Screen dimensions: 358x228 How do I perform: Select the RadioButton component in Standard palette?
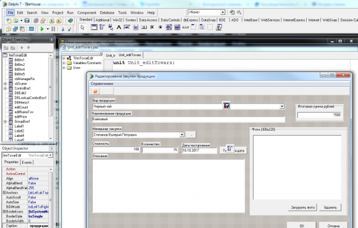160,27
